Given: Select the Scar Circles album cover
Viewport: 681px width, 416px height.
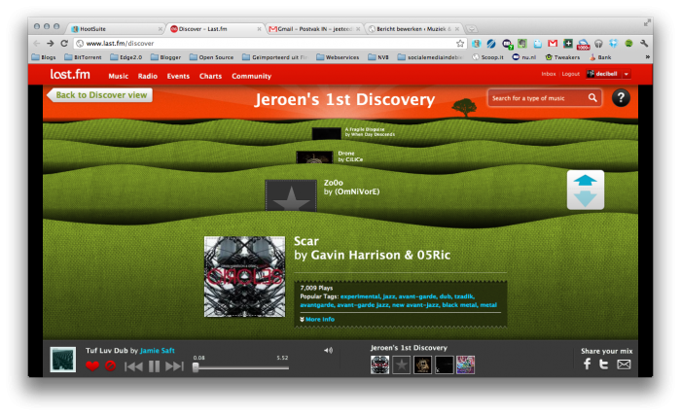Looking at the screenshot, I should coord(245,277).
